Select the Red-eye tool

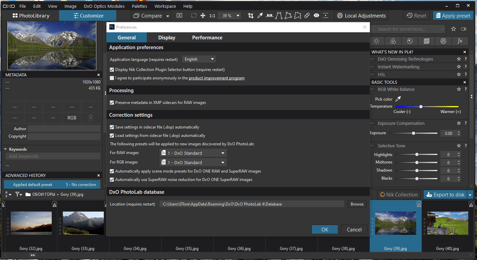click(316, 15)
